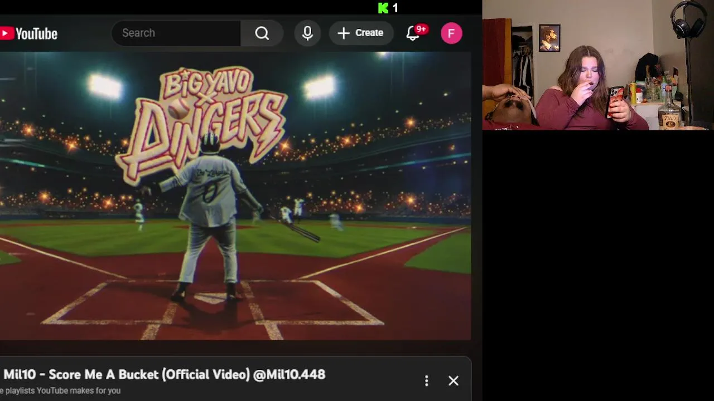Open notifications bell with 9+ badge
The image size is (714, 401).
415,32
